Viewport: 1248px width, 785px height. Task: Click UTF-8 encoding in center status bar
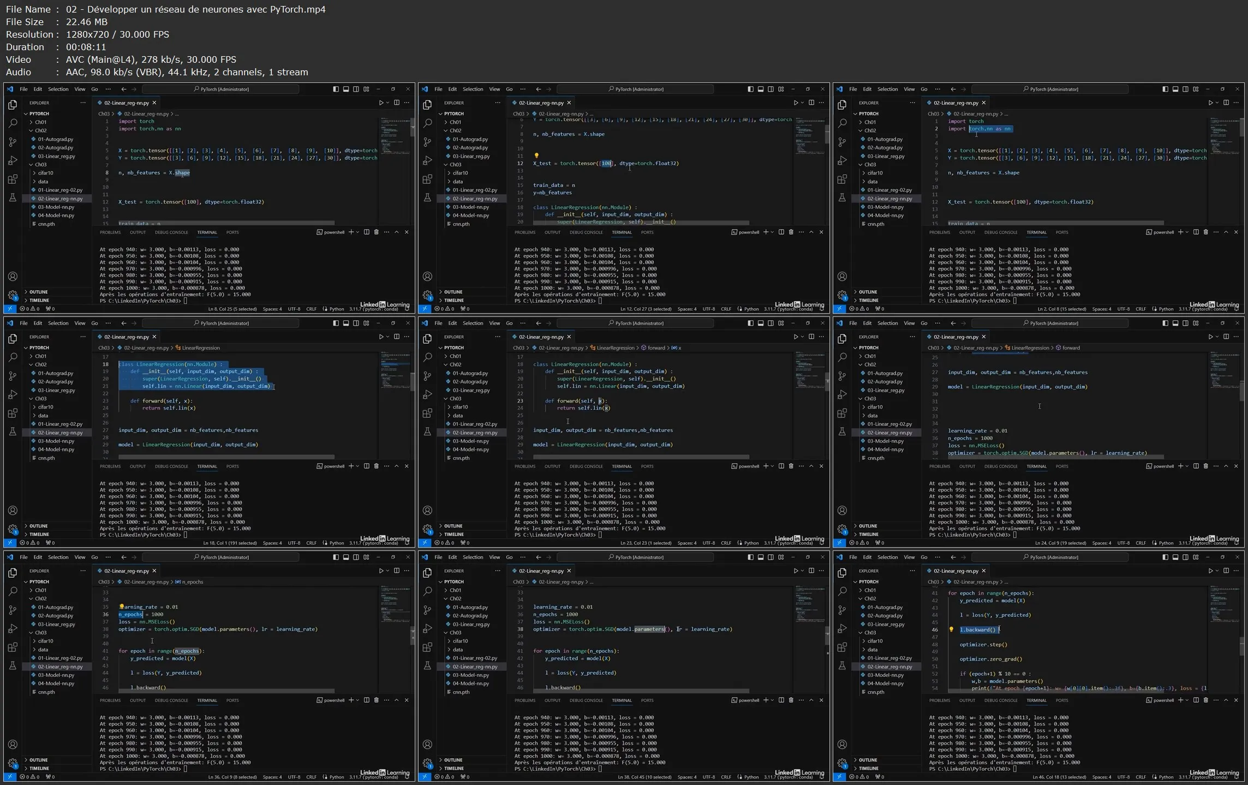click(709, 543)
